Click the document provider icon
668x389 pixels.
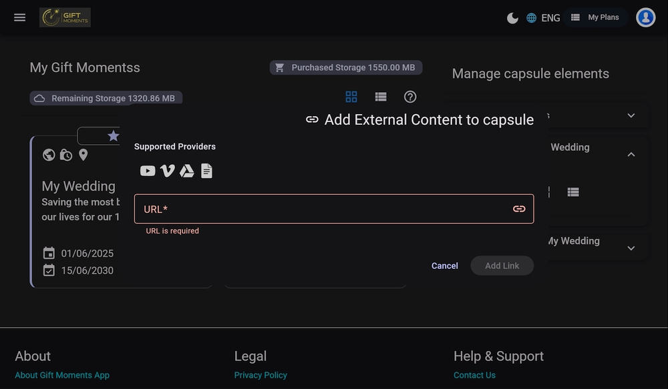click(x=207, y=171)
